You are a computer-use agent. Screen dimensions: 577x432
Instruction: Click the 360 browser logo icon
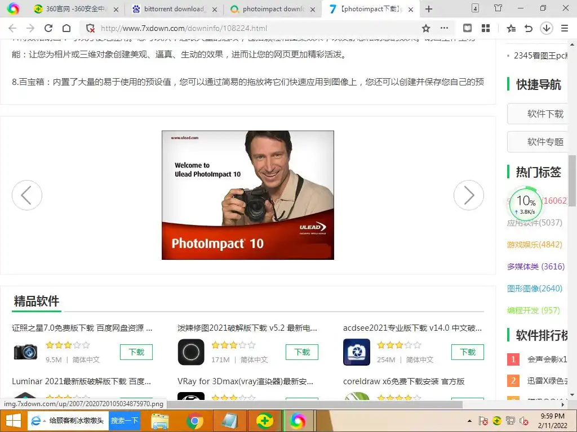coord(13,8)
